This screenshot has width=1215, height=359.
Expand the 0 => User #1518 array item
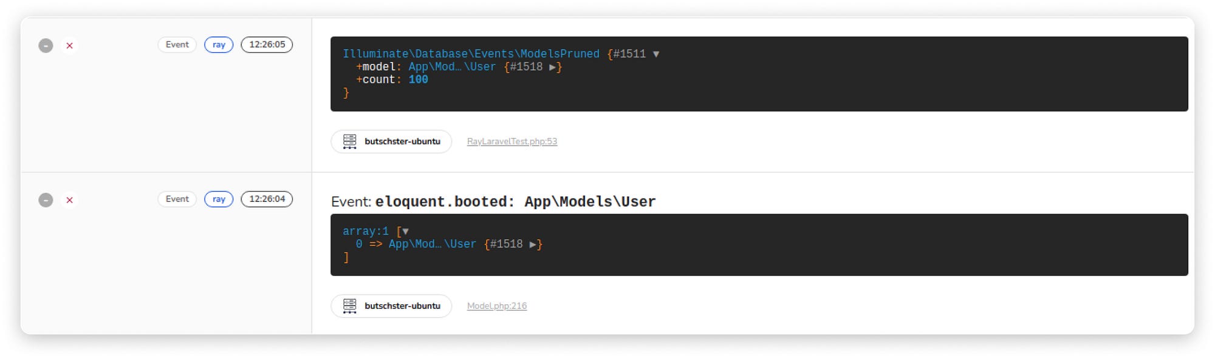click(533, 244)
